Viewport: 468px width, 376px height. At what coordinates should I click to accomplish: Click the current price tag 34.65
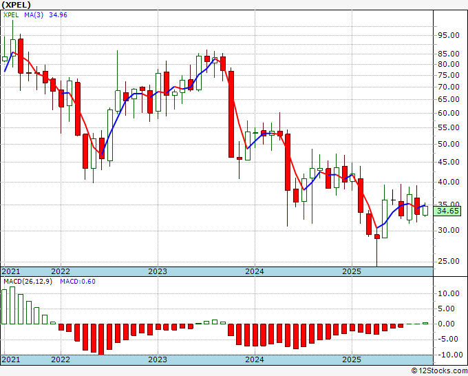tap(448, 211)
